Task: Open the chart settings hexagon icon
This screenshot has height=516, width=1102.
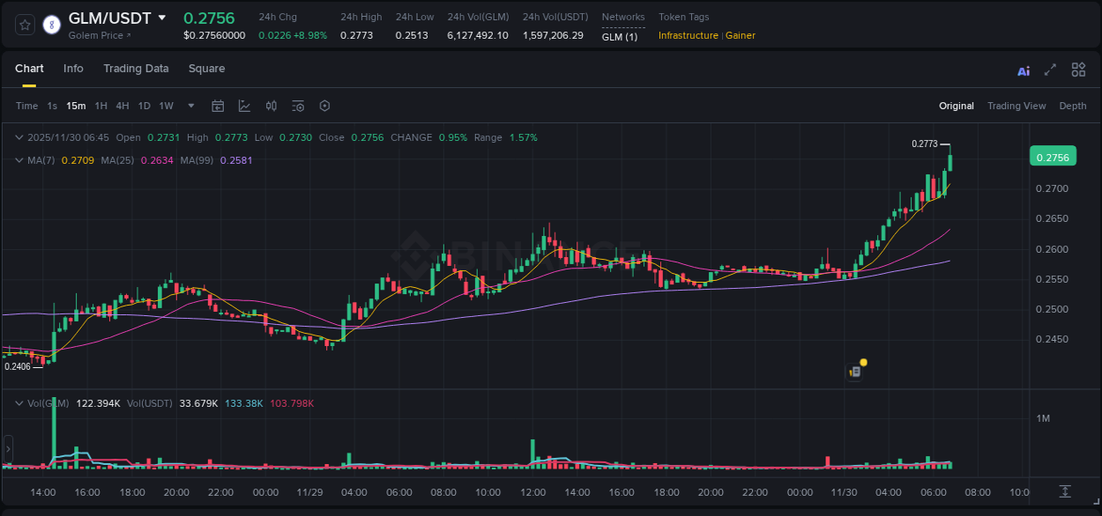Action: click(324, 106)
